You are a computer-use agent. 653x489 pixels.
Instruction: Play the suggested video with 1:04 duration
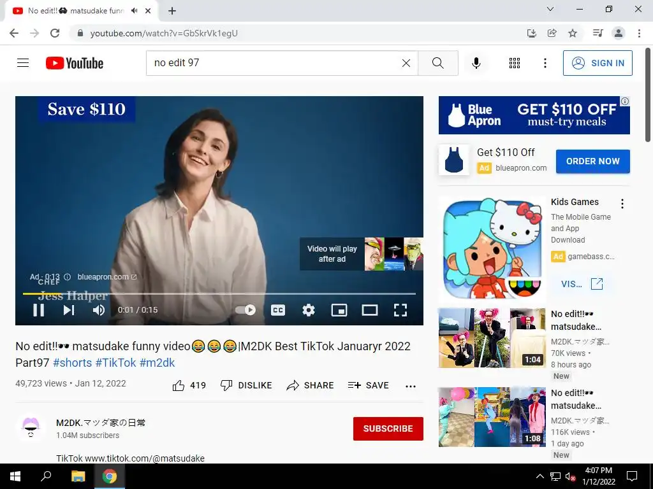tap(492, 338)
